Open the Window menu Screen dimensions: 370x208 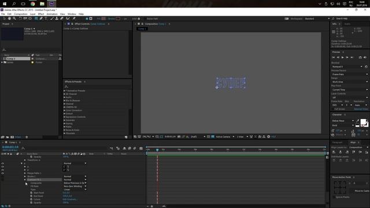point(72,14)
